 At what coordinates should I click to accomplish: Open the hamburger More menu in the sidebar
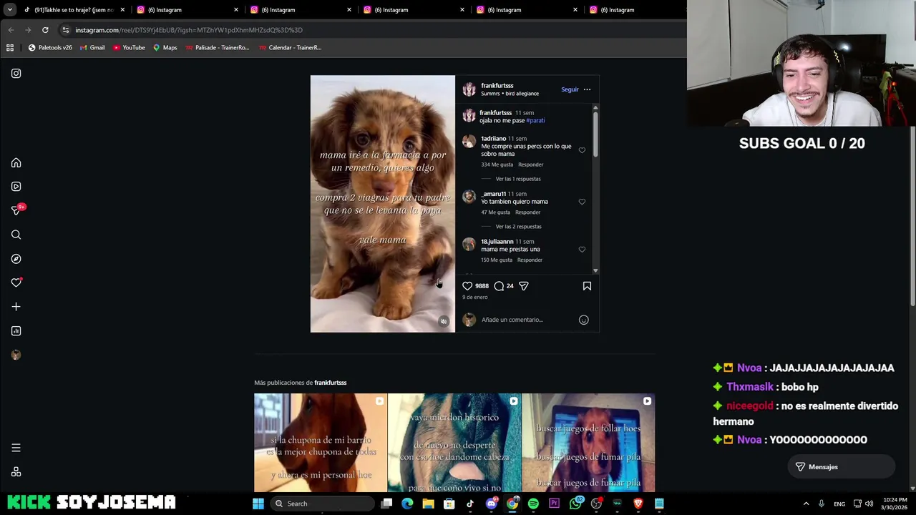point(16,448)
